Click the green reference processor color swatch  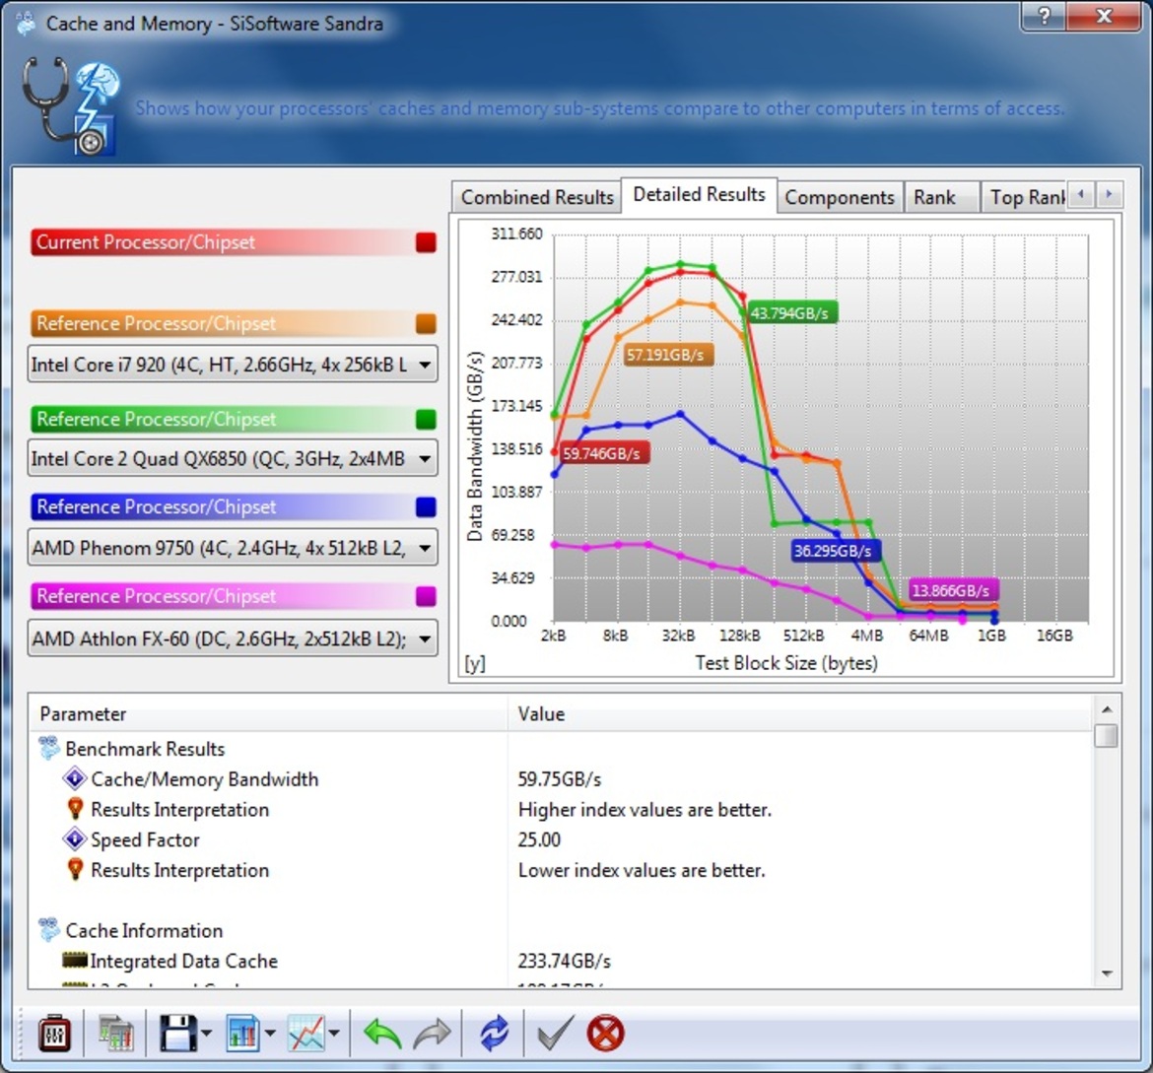(x=425, y=419)
